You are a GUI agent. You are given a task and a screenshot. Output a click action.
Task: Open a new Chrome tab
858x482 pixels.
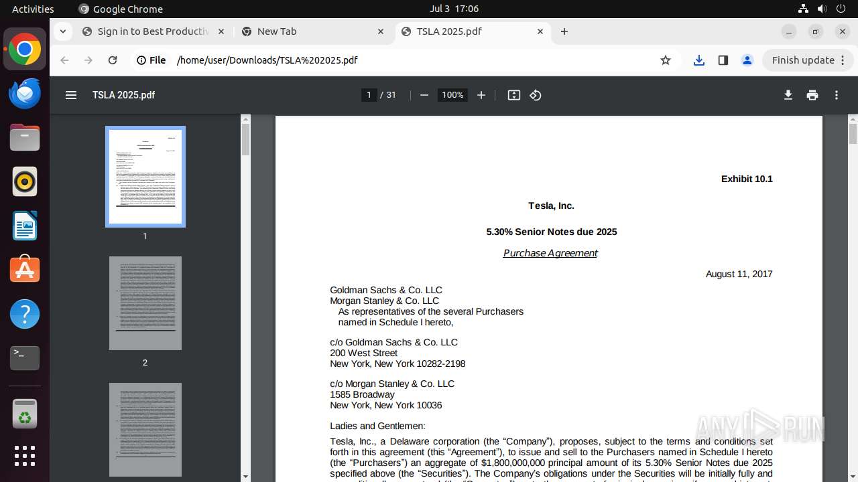click(x=564, y=31)
